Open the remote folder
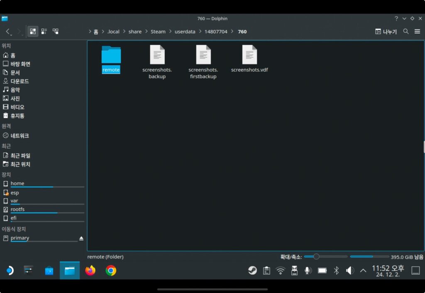This screenshot has width=425, height=293. (111, 59)
